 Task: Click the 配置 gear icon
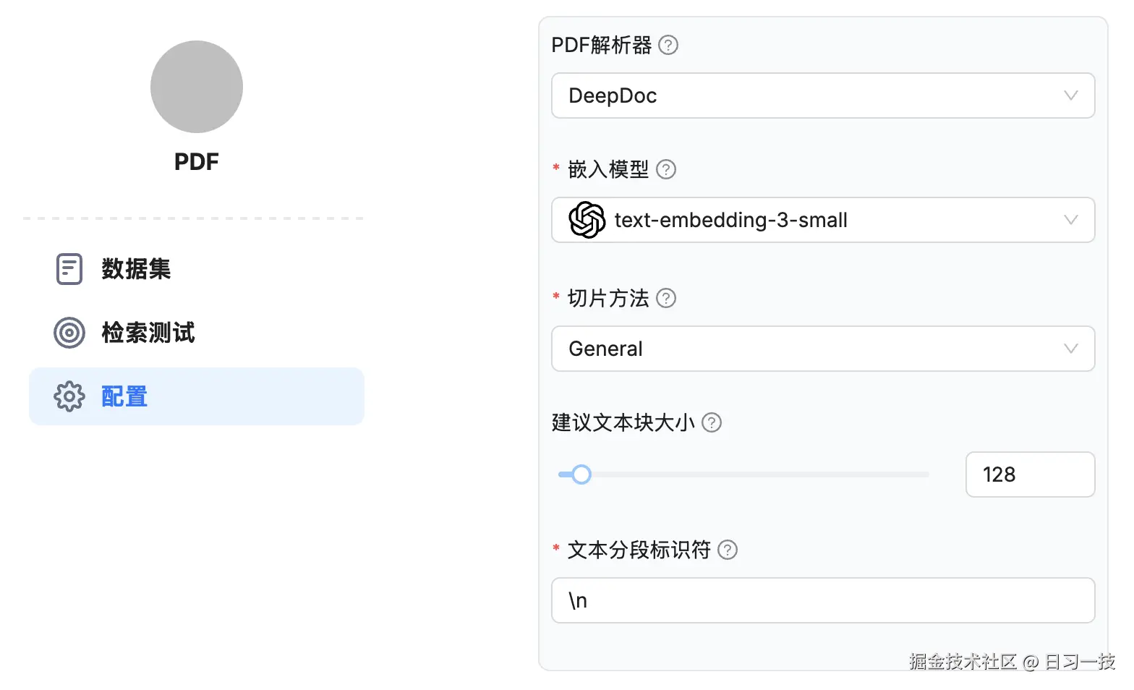[69, 396]
